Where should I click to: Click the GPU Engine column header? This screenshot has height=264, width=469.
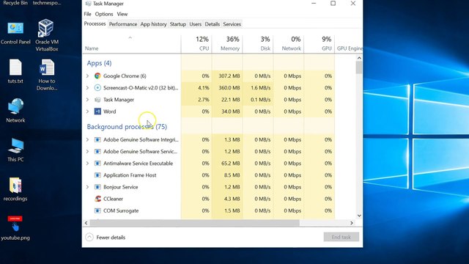click(x=349, y=44)
